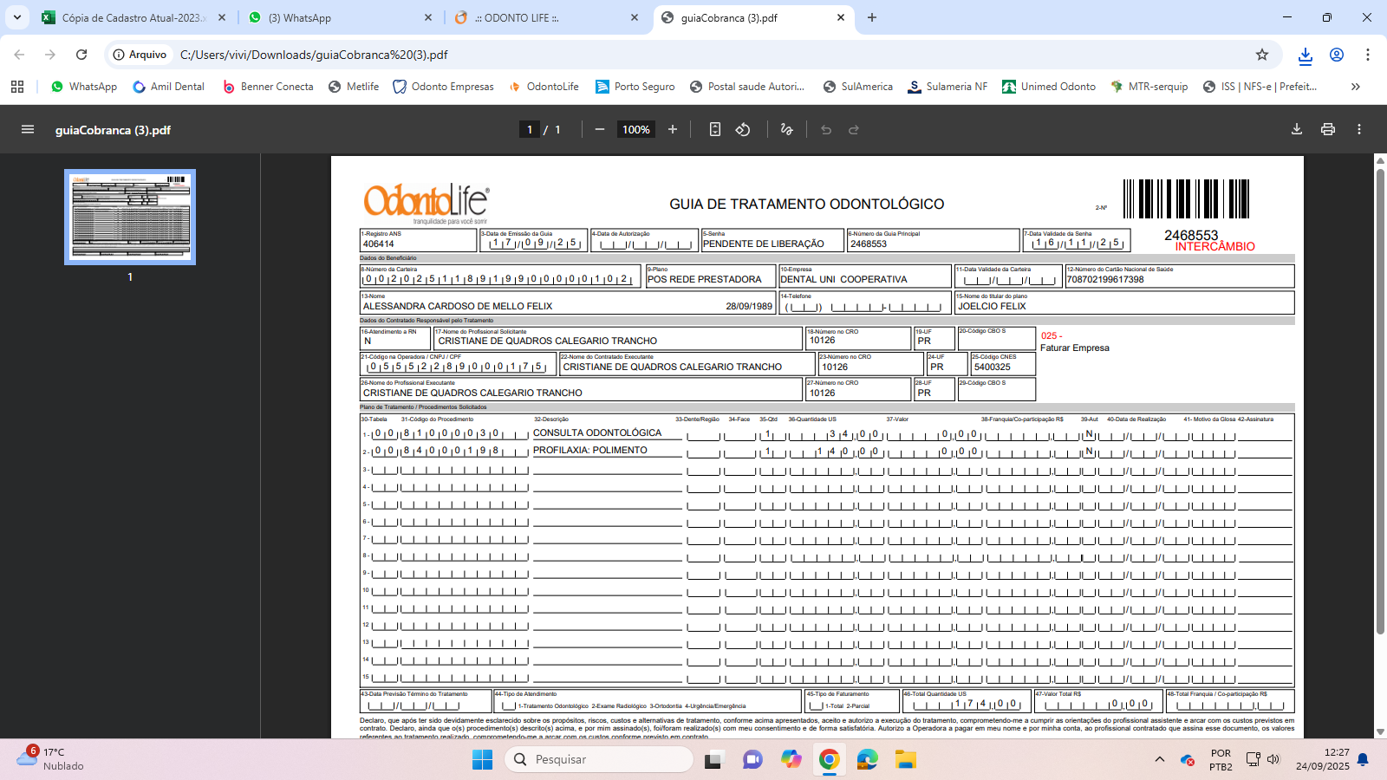The image size is (1387, 780).
Task: Open Microsoft Edge from taskbar
Action: 868,760
